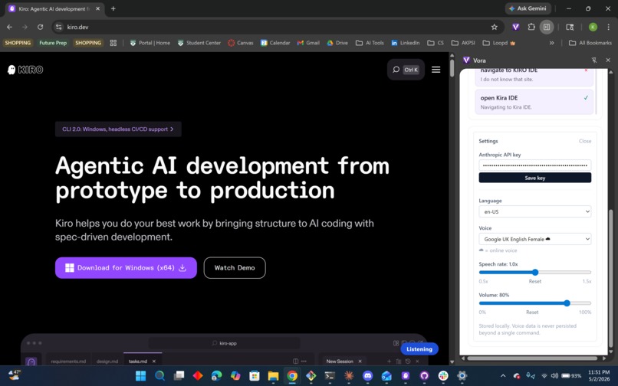Open Microsoft Store from the taskbar
Image resolution: width=618 pixels, height=386 pixels.
[x=255, y=376]
